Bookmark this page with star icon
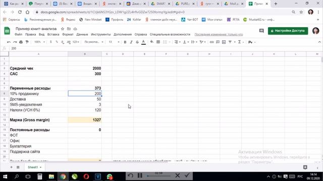 click(301, 12)
